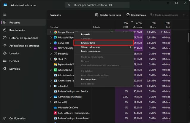Click Finalizar tarea in the top toolbar
The width and height of the screenshot is (190, 123).
136,15
